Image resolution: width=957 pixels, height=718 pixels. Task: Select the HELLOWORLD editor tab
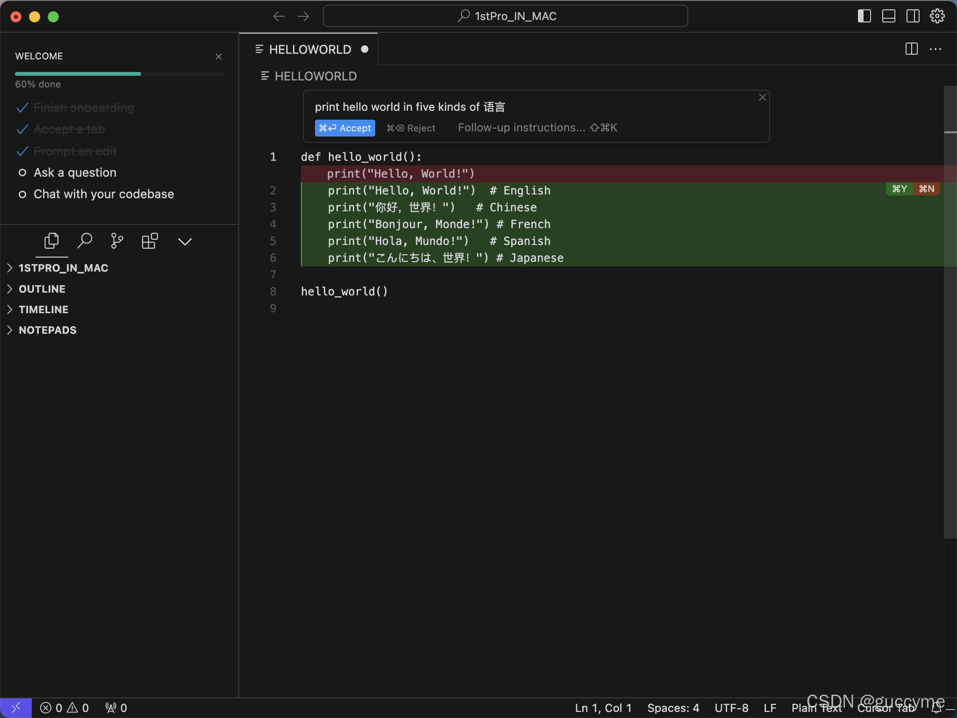(x=310, y=50)
